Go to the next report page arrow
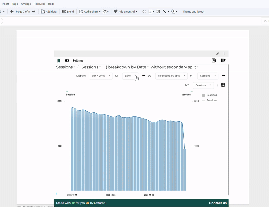Image resolution: width=269 pixels, height=207 pixels. point(34,12)
